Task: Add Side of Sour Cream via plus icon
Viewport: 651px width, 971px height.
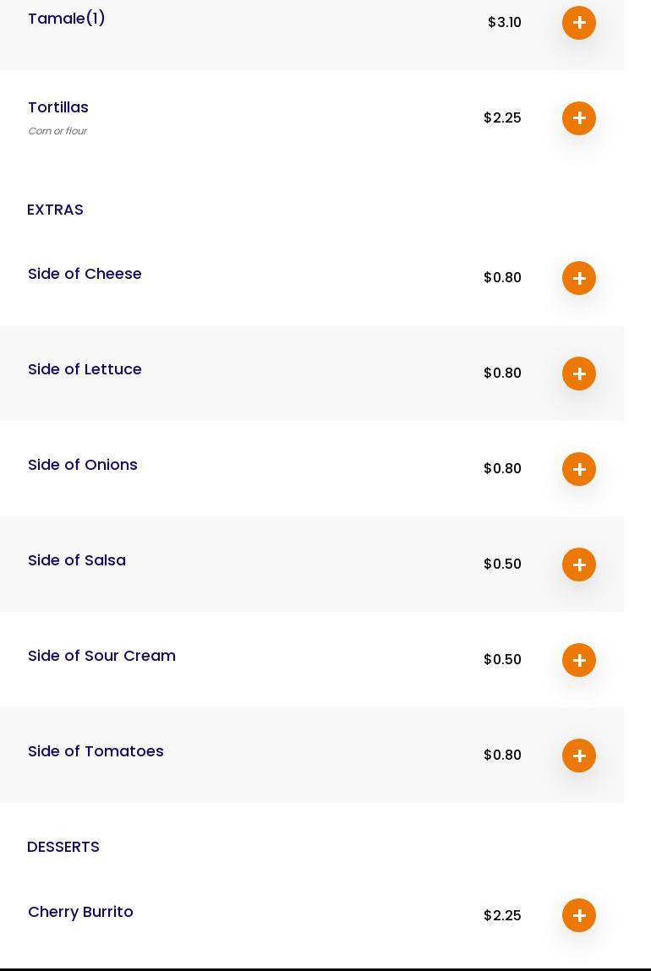Action: pos(579,660)
